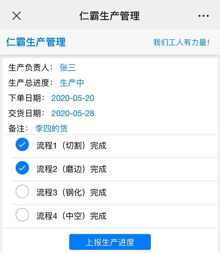Viewport: 220px width, 253px height.
Task: Click the 李四的货 remark text
Action: click(51, 129)
